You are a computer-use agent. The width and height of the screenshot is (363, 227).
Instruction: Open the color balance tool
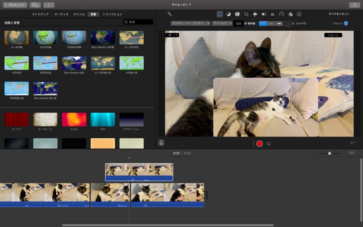tap(229, 14)
